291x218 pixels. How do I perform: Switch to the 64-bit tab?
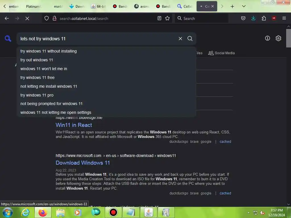99,7
